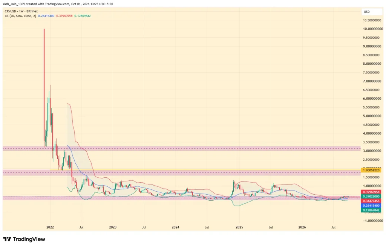The height and width of the screenshot is (247, 386).
Task: Click the 1.00000000 price scale label
Action: (372, 186)
